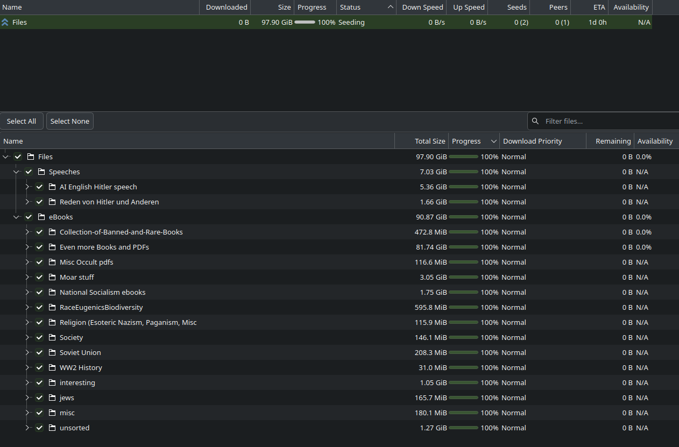Focus the Filter files search field

(603, 121)
